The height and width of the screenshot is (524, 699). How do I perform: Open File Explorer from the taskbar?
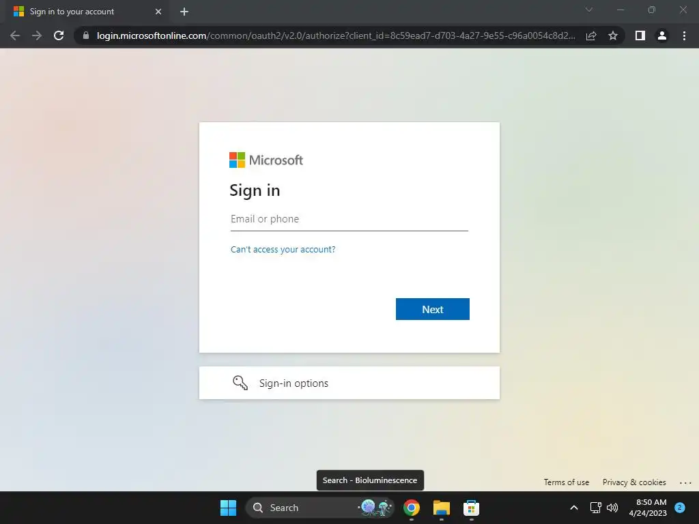pos(442,508)
